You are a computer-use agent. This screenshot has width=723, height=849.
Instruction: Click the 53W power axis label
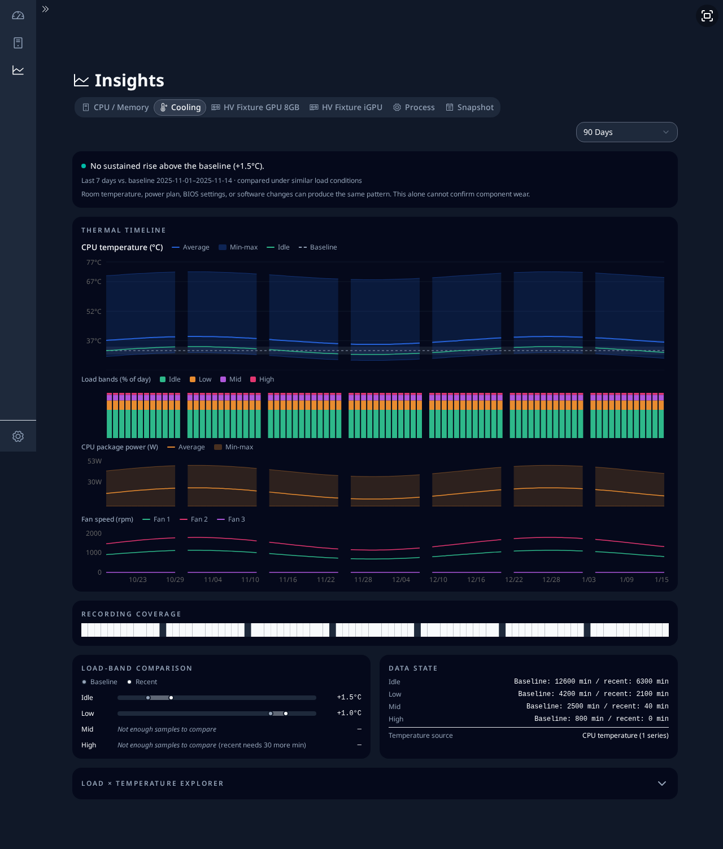tap(94, 461)
